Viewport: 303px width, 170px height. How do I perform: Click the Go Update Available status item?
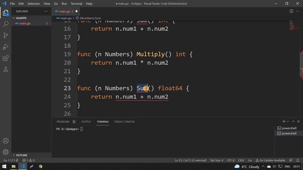tap(270, 161)
